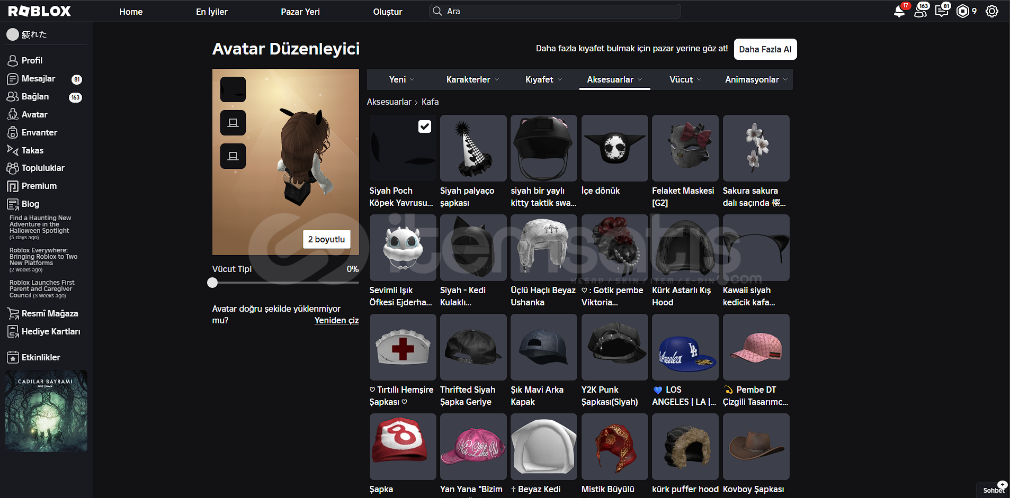
Task: Open Envanter from the sidebar
Action: point(39,132)
